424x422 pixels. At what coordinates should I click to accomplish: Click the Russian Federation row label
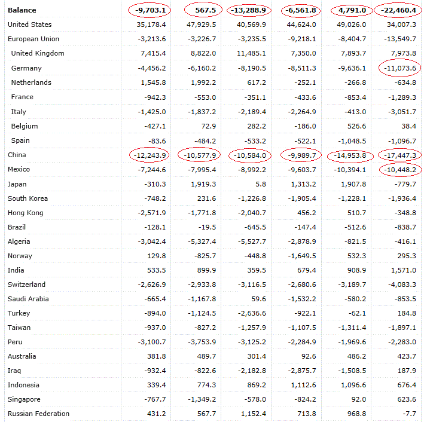(x=38, y=414)
